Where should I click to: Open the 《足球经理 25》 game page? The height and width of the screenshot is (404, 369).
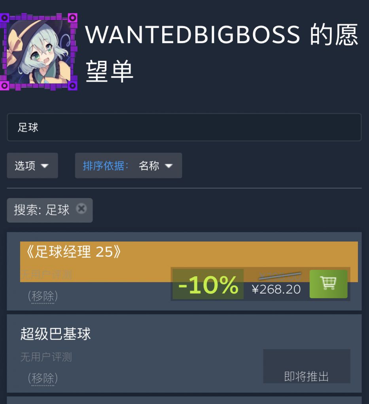73,252
